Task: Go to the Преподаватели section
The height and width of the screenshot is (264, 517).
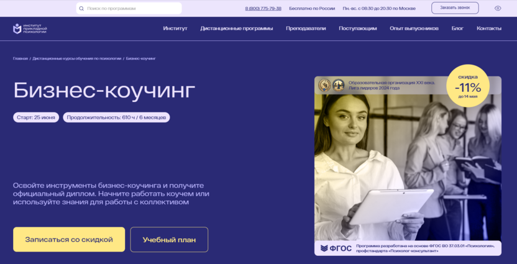Action: (306, 29)
